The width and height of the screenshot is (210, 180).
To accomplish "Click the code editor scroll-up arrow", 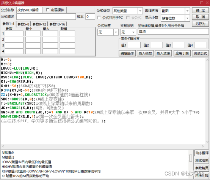I will (207, 60).
